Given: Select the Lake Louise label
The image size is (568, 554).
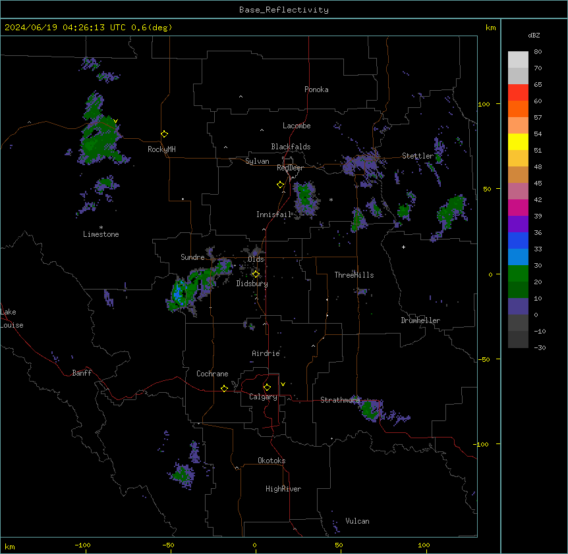Looking at the screenshot, I should click(x=12, y=318).
